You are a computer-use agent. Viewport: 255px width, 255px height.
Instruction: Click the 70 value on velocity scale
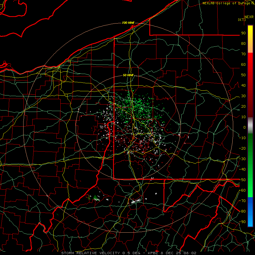[x=243, y=54]
